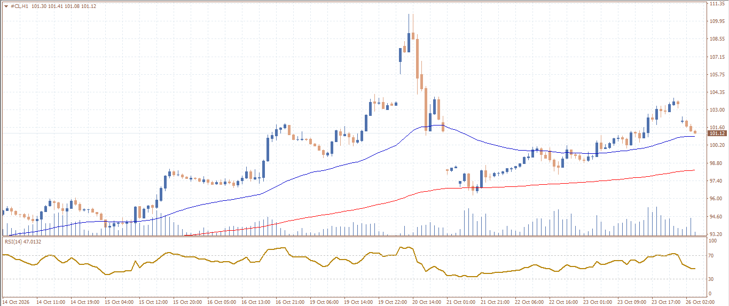Screen dimensions: 729x306
Task: Click the 103.00 price axis label
Action: pos(716,109)
